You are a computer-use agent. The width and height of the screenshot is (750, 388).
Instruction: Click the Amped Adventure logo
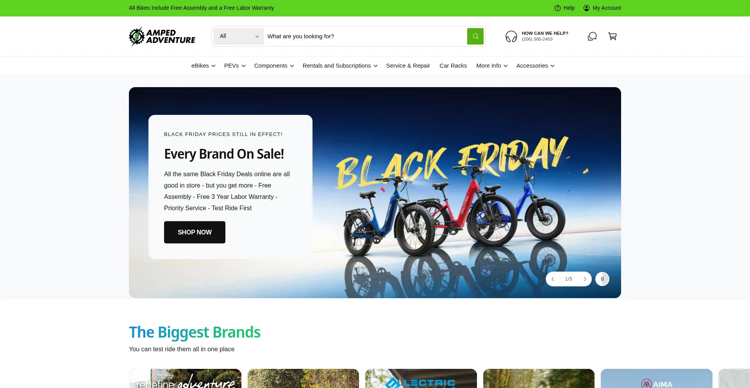[x=162, y=36]
